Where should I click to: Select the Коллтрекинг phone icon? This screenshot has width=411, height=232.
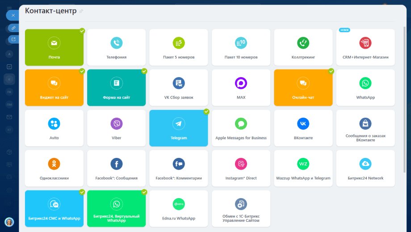point(303,43)
